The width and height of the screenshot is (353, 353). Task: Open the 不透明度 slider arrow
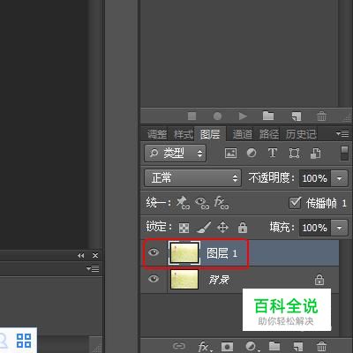pyautogui.click(x=339, y=178)
